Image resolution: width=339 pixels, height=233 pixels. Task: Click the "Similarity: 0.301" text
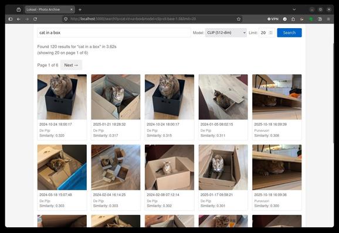(213, 206)
